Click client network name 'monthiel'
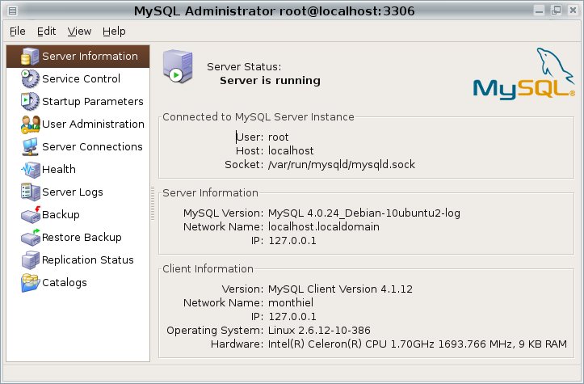This screenshot has width=584, height=384. tap(291, 302)
